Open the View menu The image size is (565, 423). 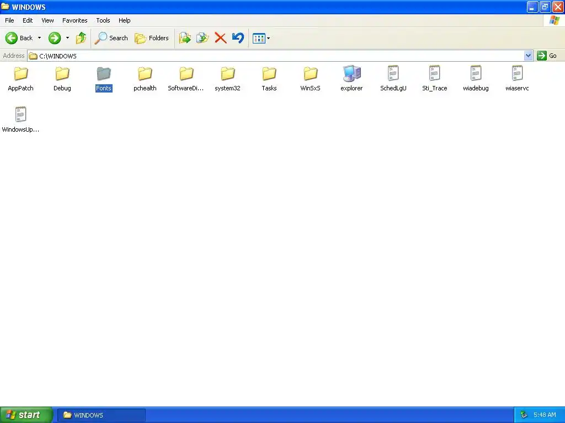click(47, 20)
